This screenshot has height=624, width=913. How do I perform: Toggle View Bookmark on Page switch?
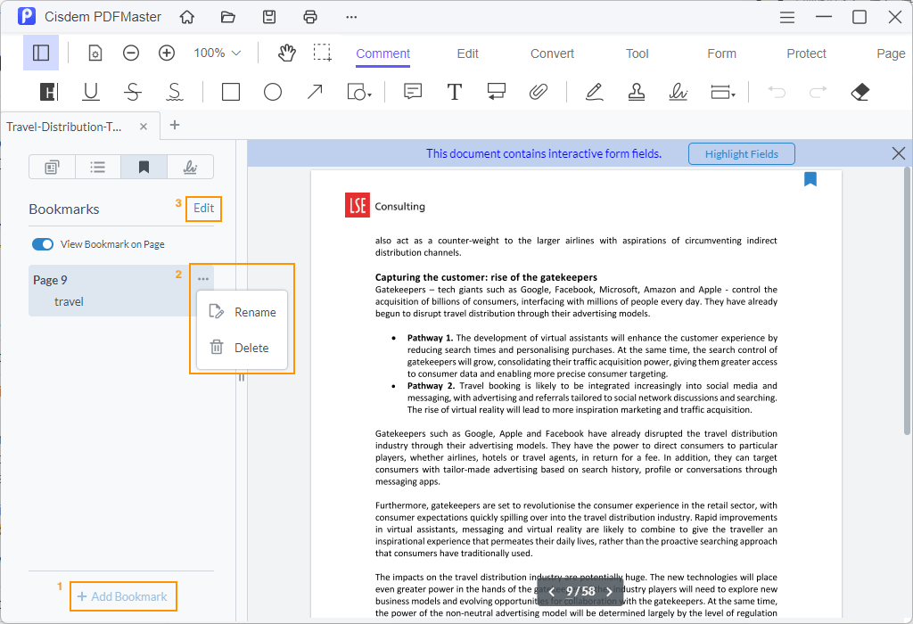point(43,244)
